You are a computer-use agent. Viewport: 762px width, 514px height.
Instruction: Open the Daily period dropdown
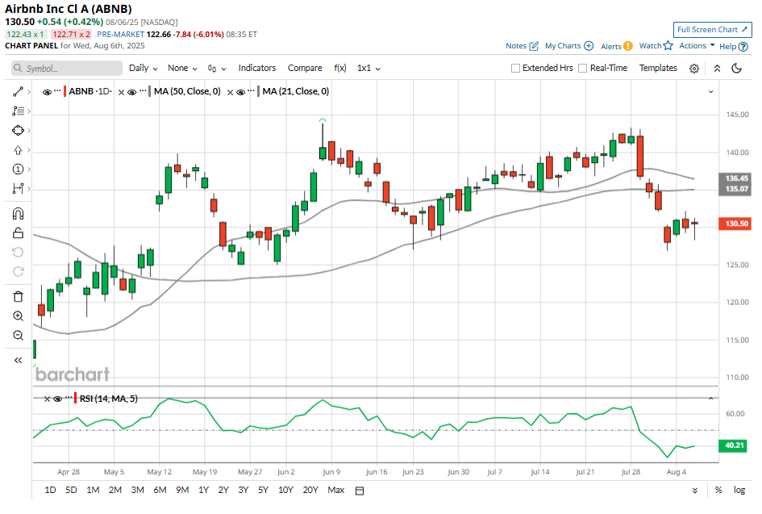click(144, 68)
